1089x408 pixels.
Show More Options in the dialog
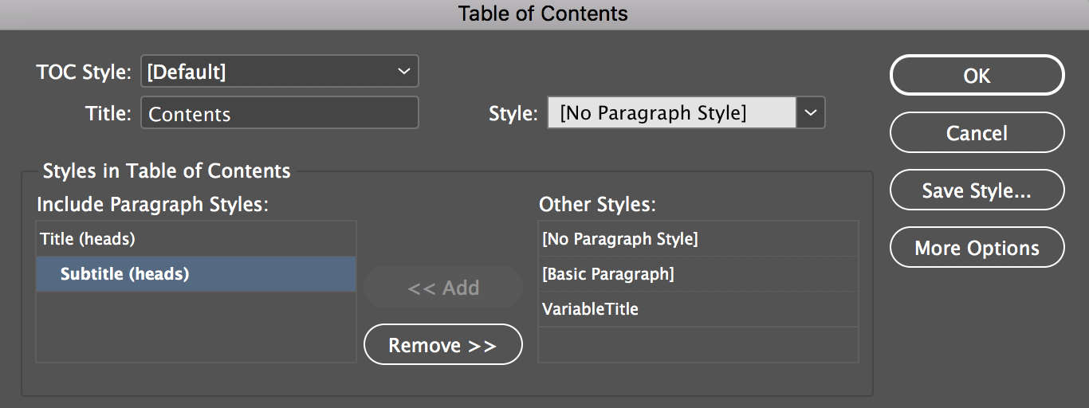pyautogui.click(x=977, y=248)
